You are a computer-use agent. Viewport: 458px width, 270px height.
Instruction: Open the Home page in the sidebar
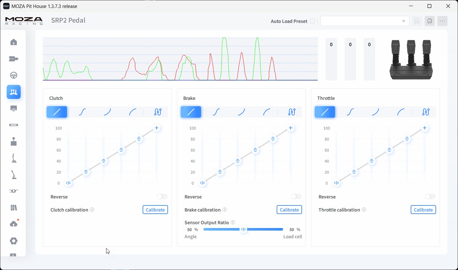click(x=13, y=42)
